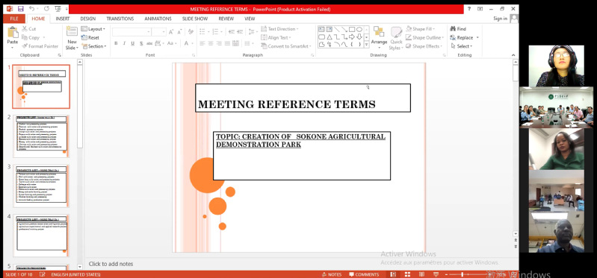Switch to the ANIMATIONS tab
The image size is (597, 278).
click(x=158, y=19)
